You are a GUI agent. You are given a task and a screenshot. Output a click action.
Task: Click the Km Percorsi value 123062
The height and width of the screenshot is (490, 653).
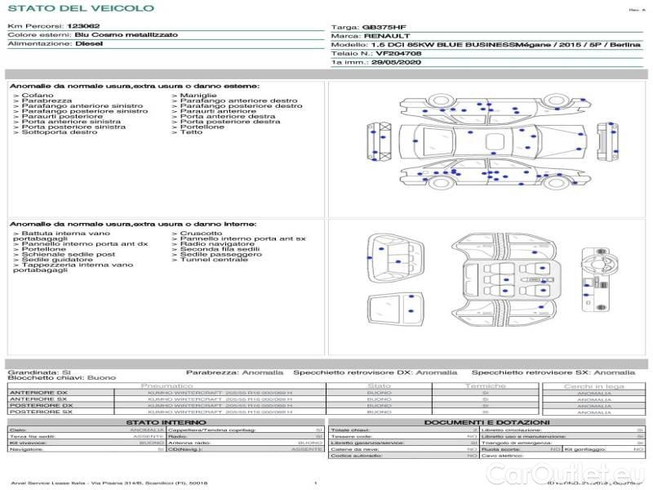[x=82, y=27]
